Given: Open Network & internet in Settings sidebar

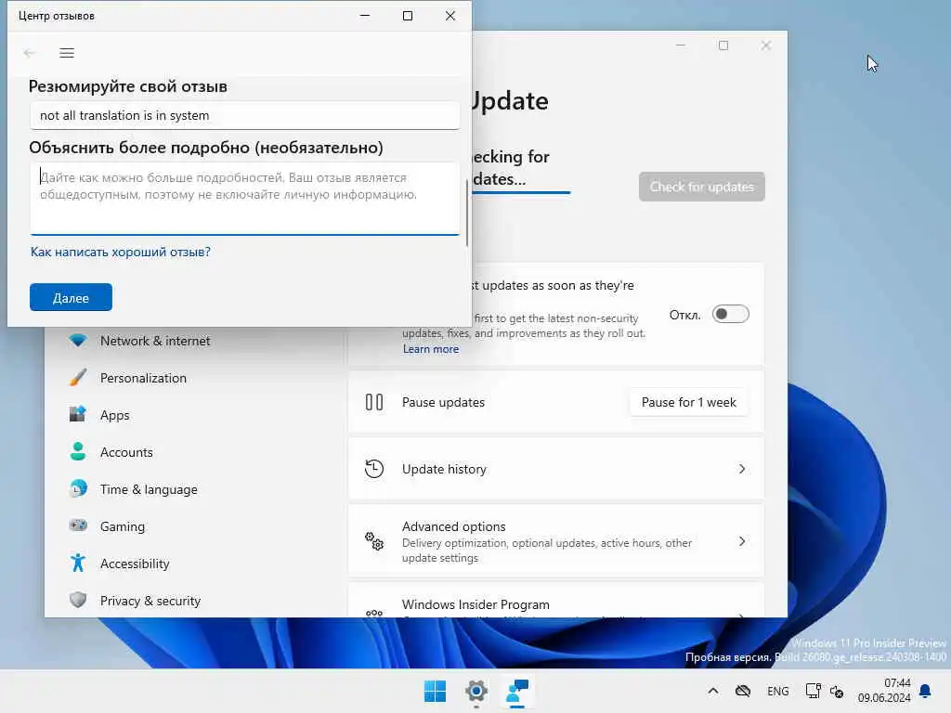Looking at the screenshot, I should (155, 341).
